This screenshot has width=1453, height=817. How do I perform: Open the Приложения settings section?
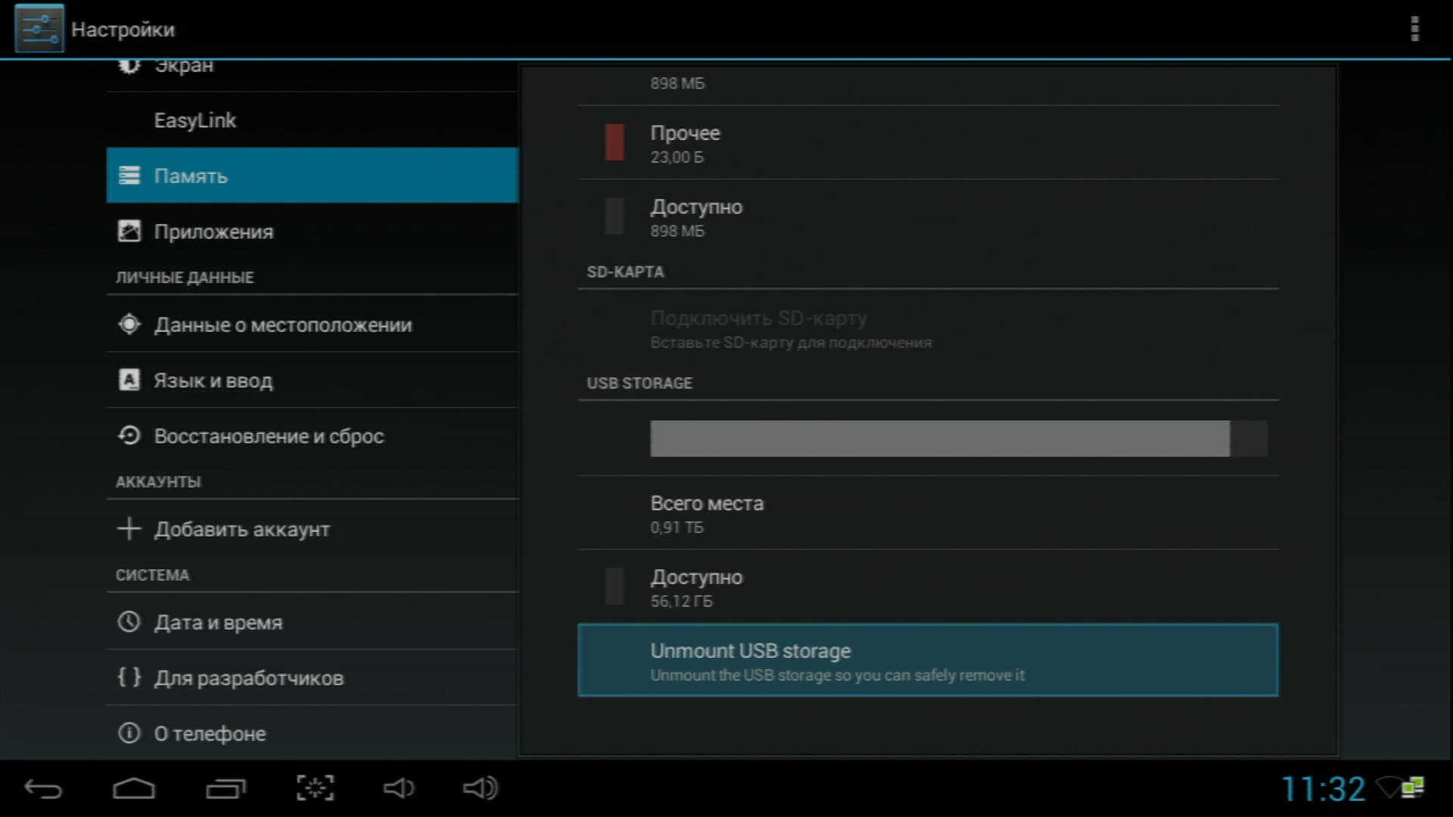[312, 231]
